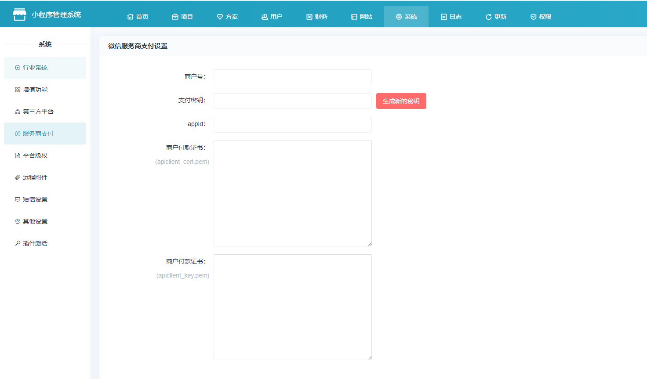This screenshot has height=379, width=647.
Task: Click into the appId text field
Action: [292, 125]
